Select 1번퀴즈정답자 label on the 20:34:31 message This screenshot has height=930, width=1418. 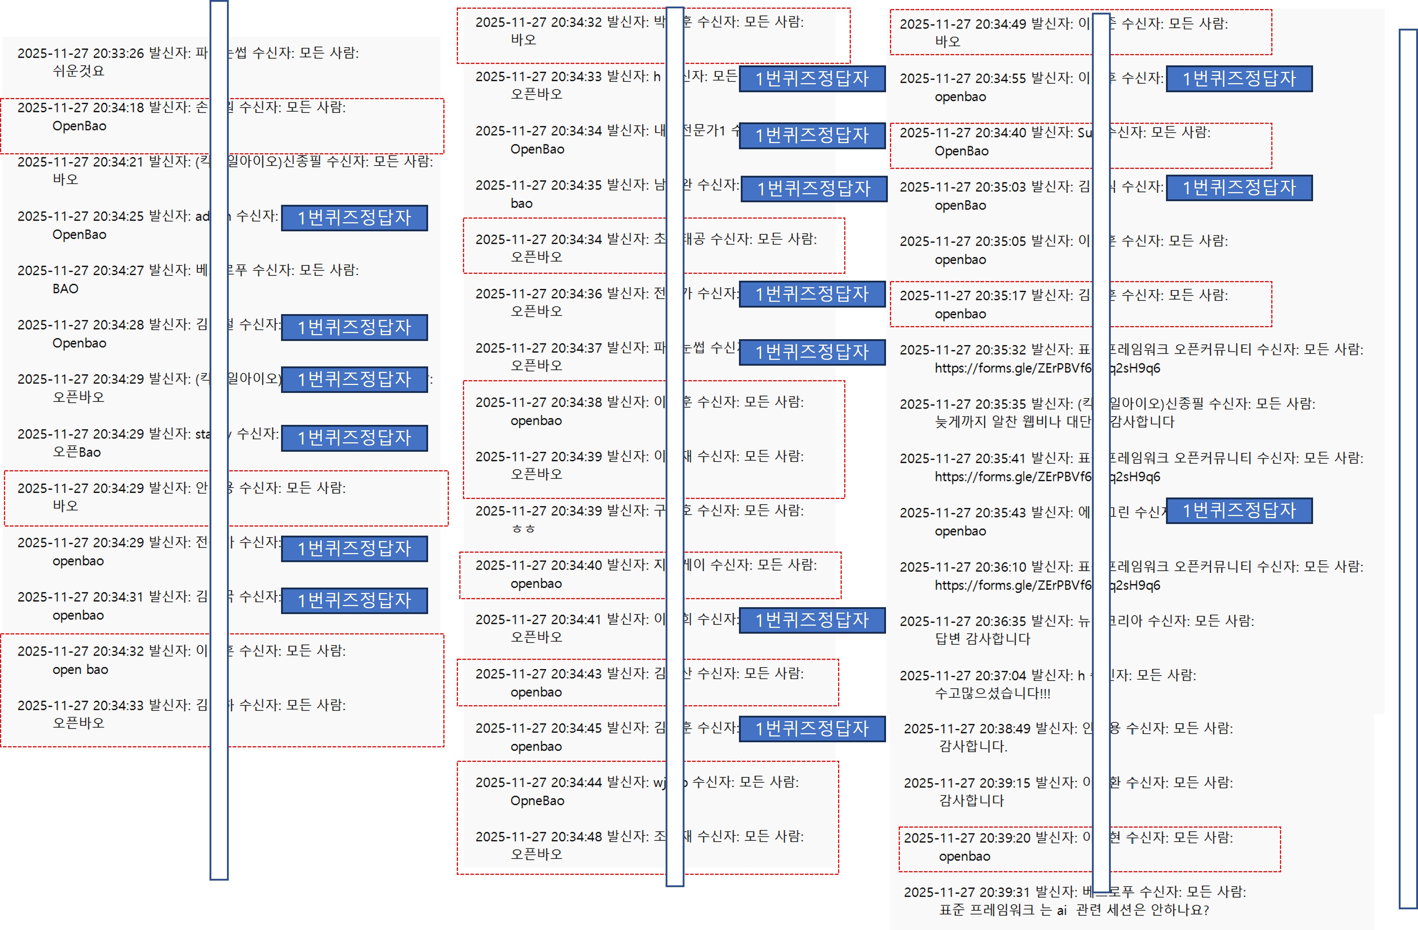(354, 600)
